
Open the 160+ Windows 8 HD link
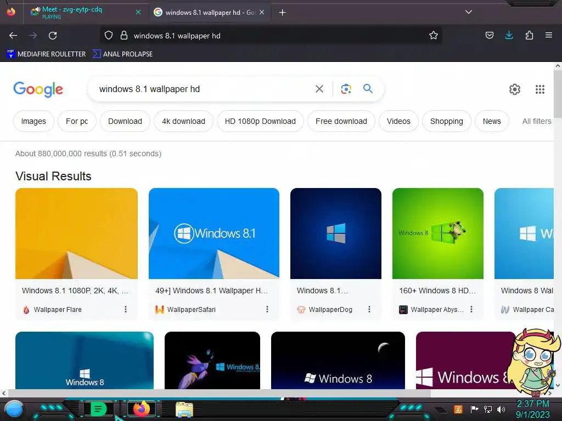(437, 291)
